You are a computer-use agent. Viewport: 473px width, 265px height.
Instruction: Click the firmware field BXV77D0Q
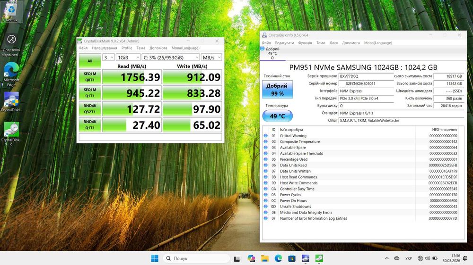tap(366, 76)
